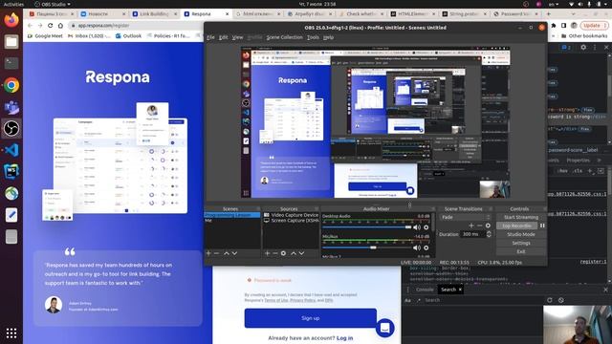
Task: Open Google Chrome from the dock
Action: pos(11,85)
